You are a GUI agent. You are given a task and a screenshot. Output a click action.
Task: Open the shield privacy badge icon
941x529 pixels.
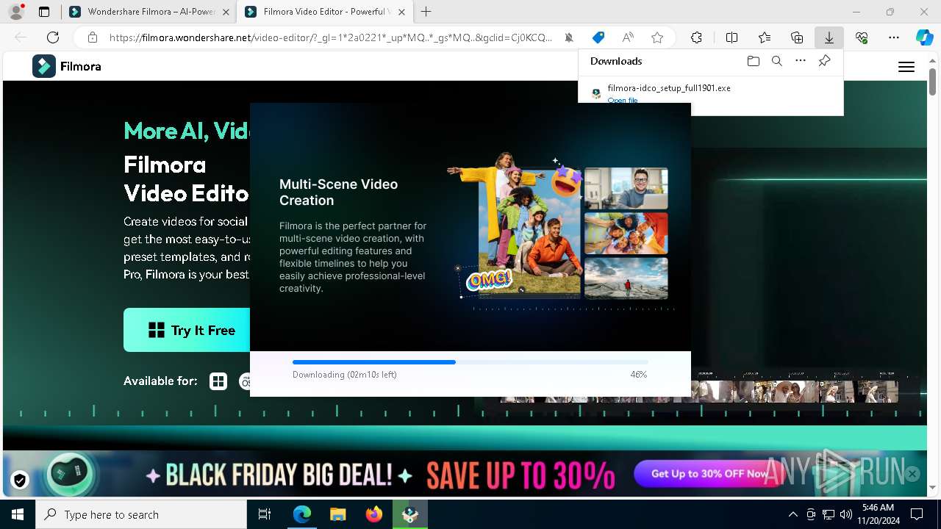coord(20,480)
